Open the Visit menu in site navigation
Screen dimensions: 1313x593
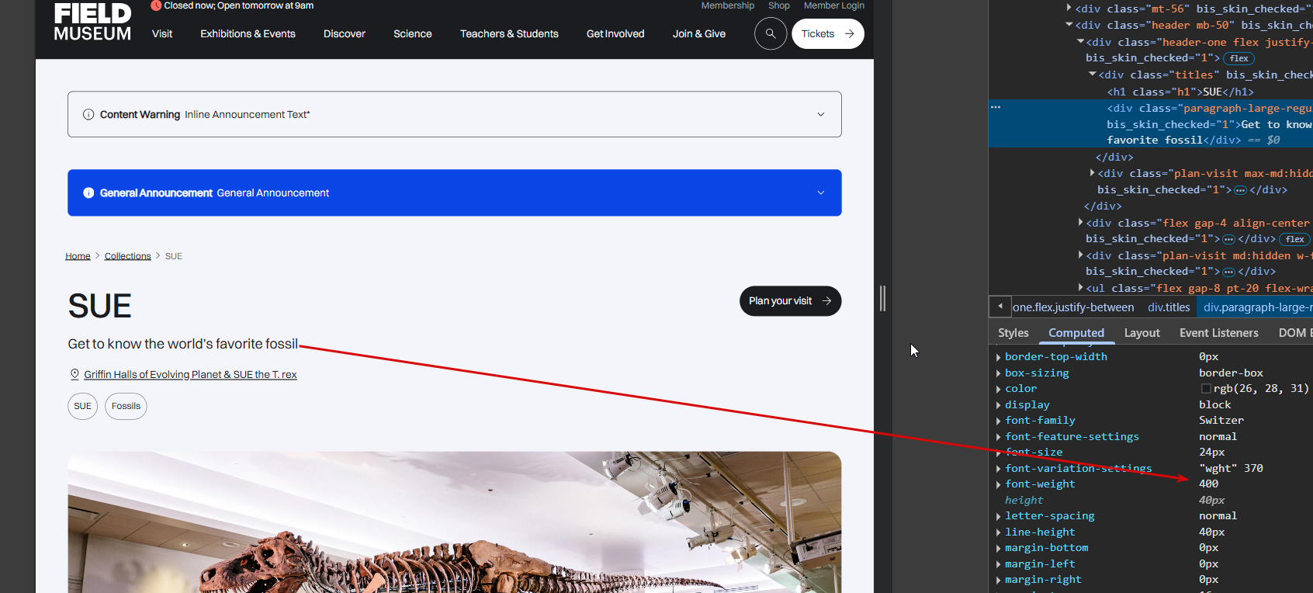[x=162, y=34]
